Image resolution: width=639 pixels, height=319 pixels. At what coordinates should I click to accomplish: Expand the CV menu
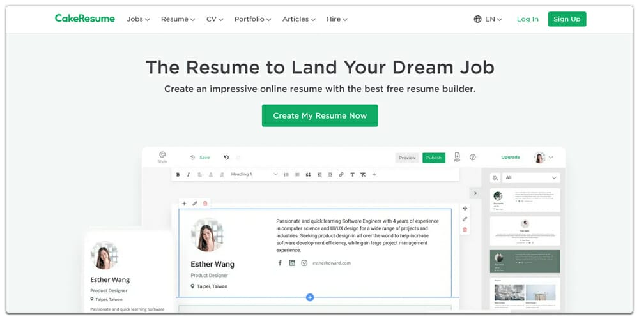pyautogui.click(x=215, y=19)
